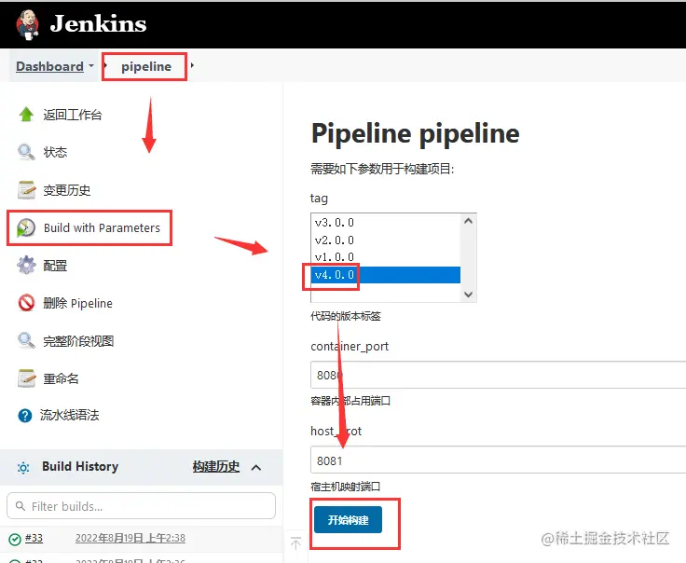Expand the arrow after pipeline breadcrumb

point(192,65)
